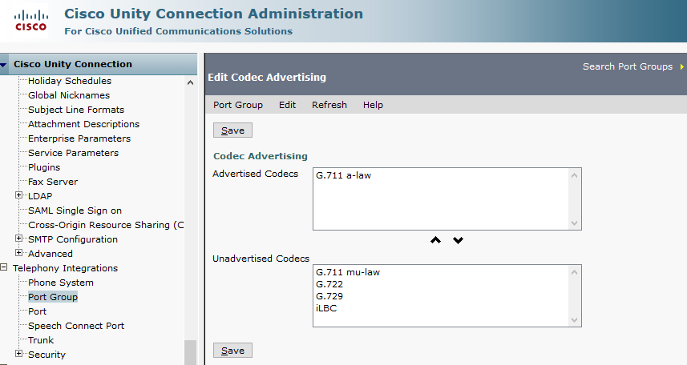The width and height of the screenshot is (687, 365).
Task: Open Fax Server settings
Action: coord(53,182)
